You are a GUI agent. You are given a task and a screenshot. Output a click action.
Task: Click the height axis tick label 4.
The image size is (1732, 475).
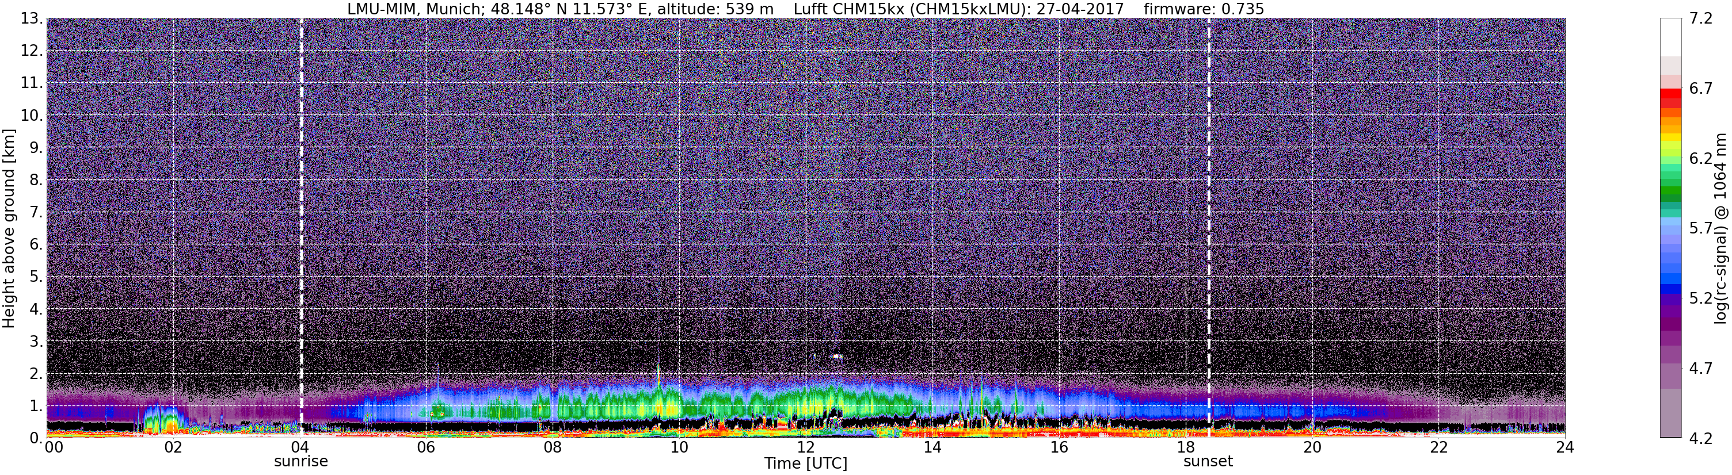click(x=37, y=309)
